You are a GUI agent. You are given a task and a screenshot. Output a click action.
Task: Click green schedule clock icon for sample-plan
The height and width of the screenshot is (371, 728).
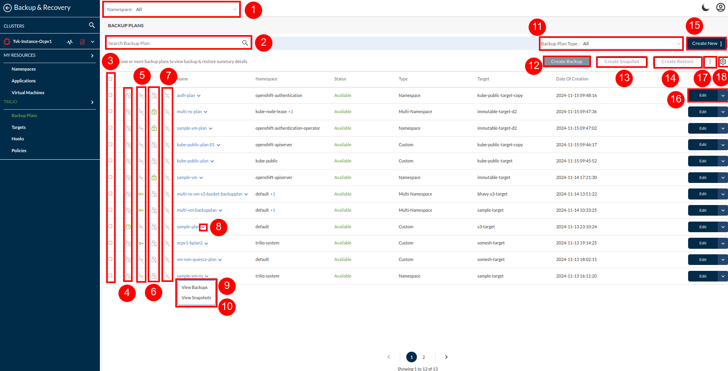pos(128,227)
